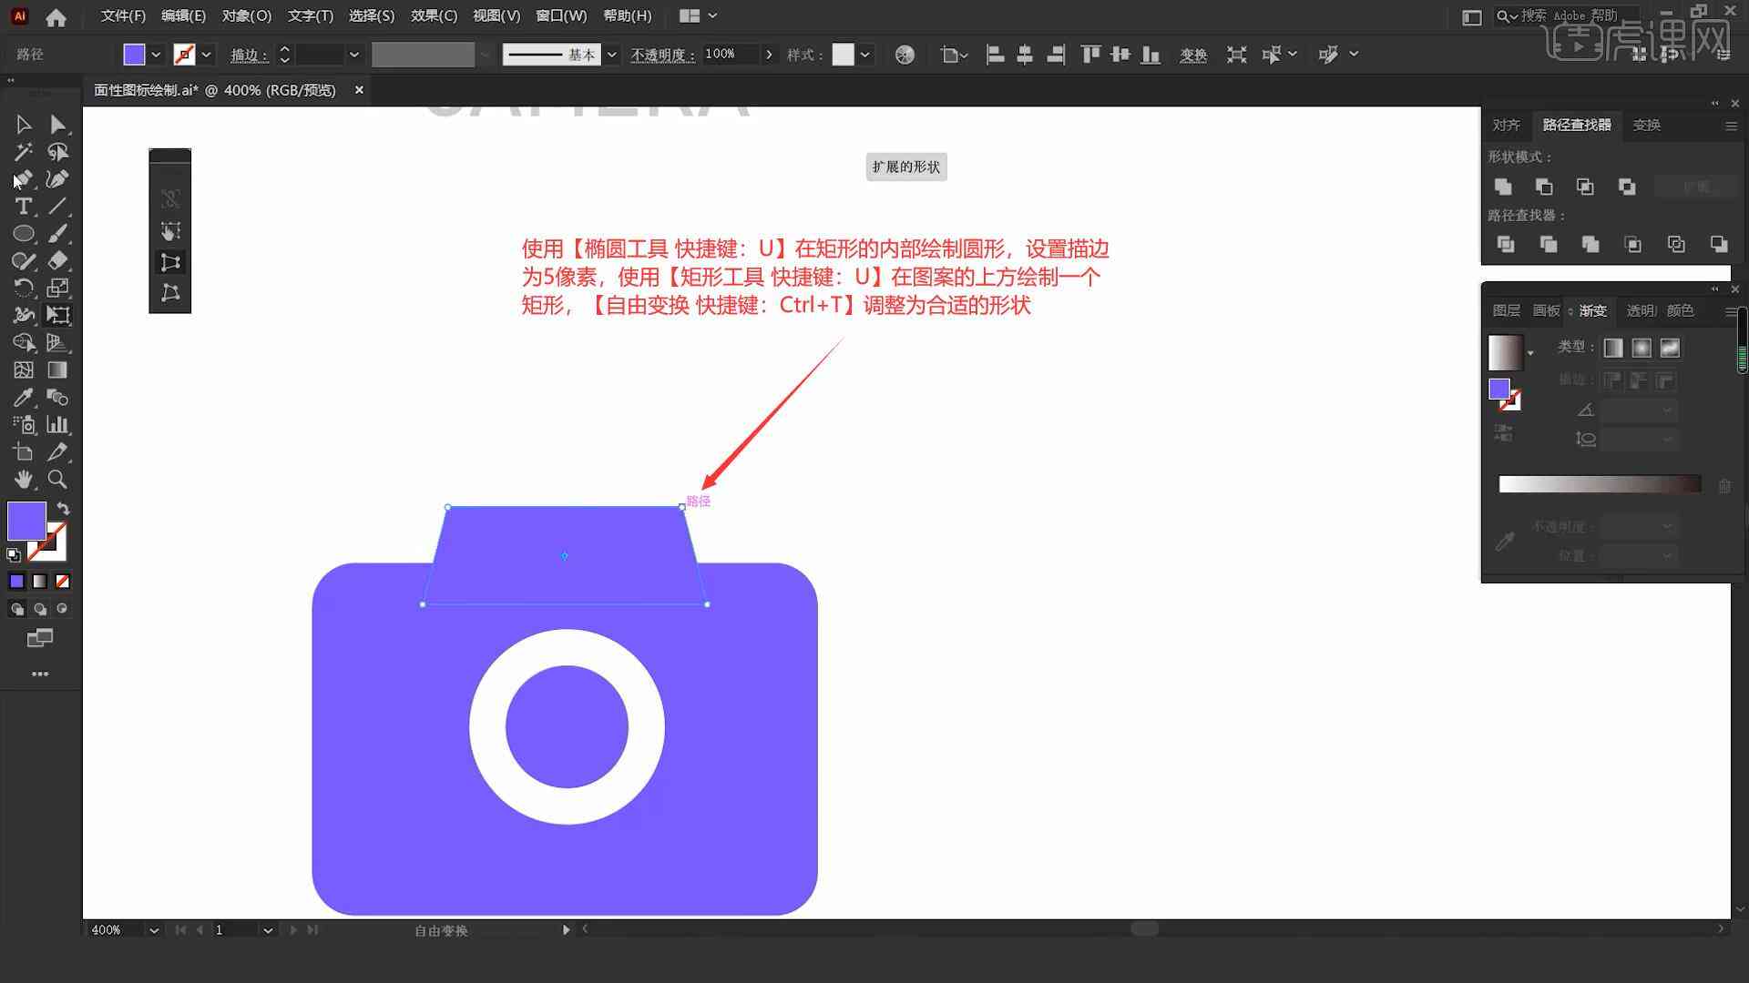Select the Symbol Sprayer tool
Screen dimensions: 1749x983
click(x=23, y=424)
